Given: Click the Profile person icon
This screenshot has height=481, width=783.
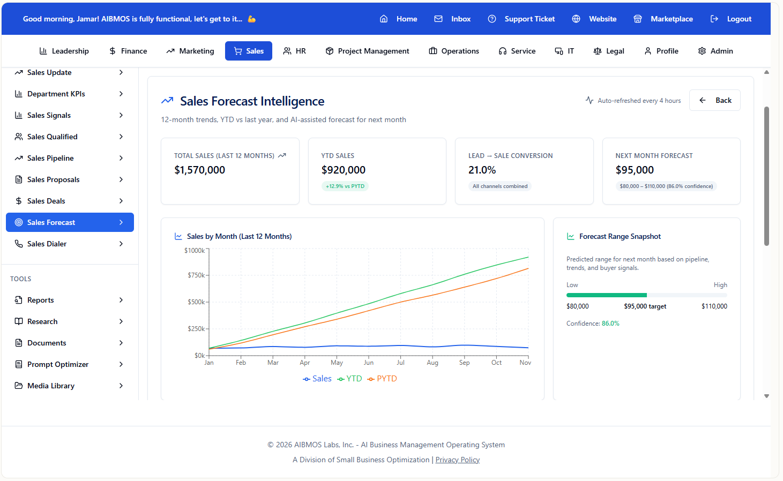Looking at the screenshot, I should tap(648, 51).
